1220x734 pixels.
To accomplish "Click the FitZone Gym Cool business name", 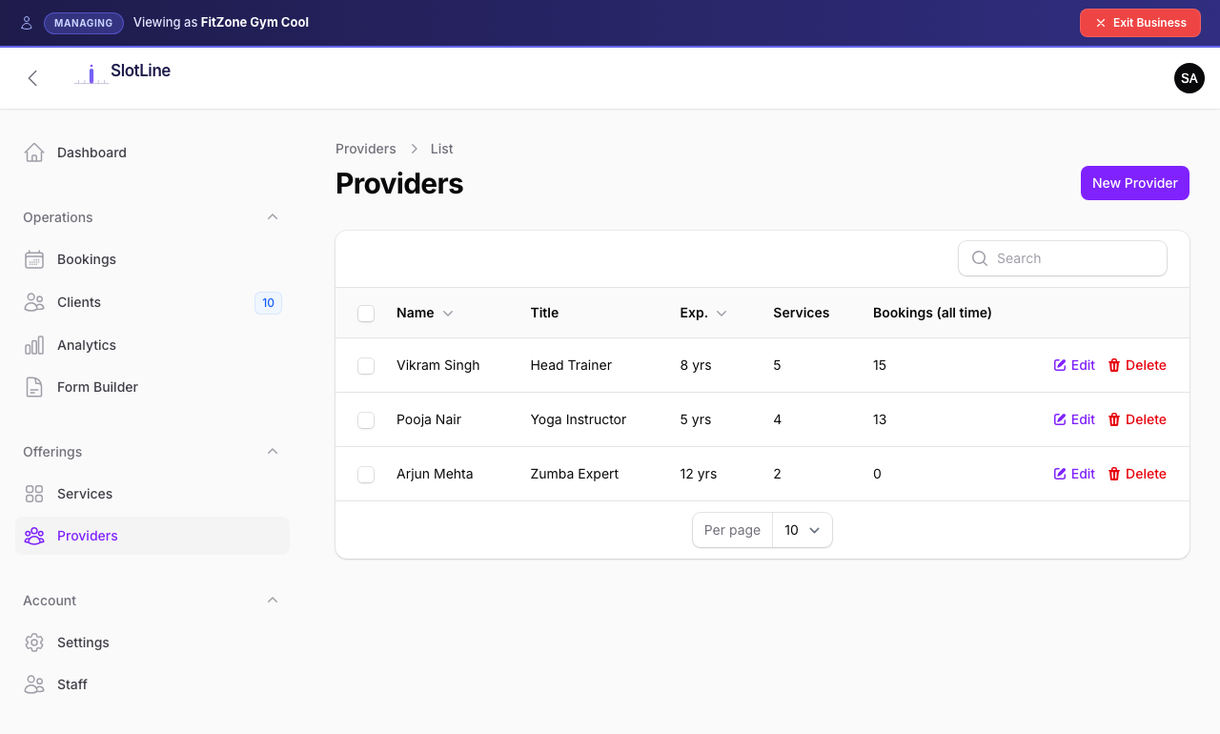I will [x=254, y=22].
